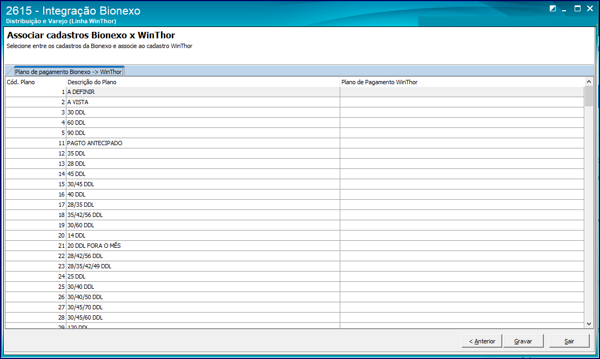Select the A VISTA row
Image resolution: width=600 pixels, height=359 pixels.
coord(295,102)
